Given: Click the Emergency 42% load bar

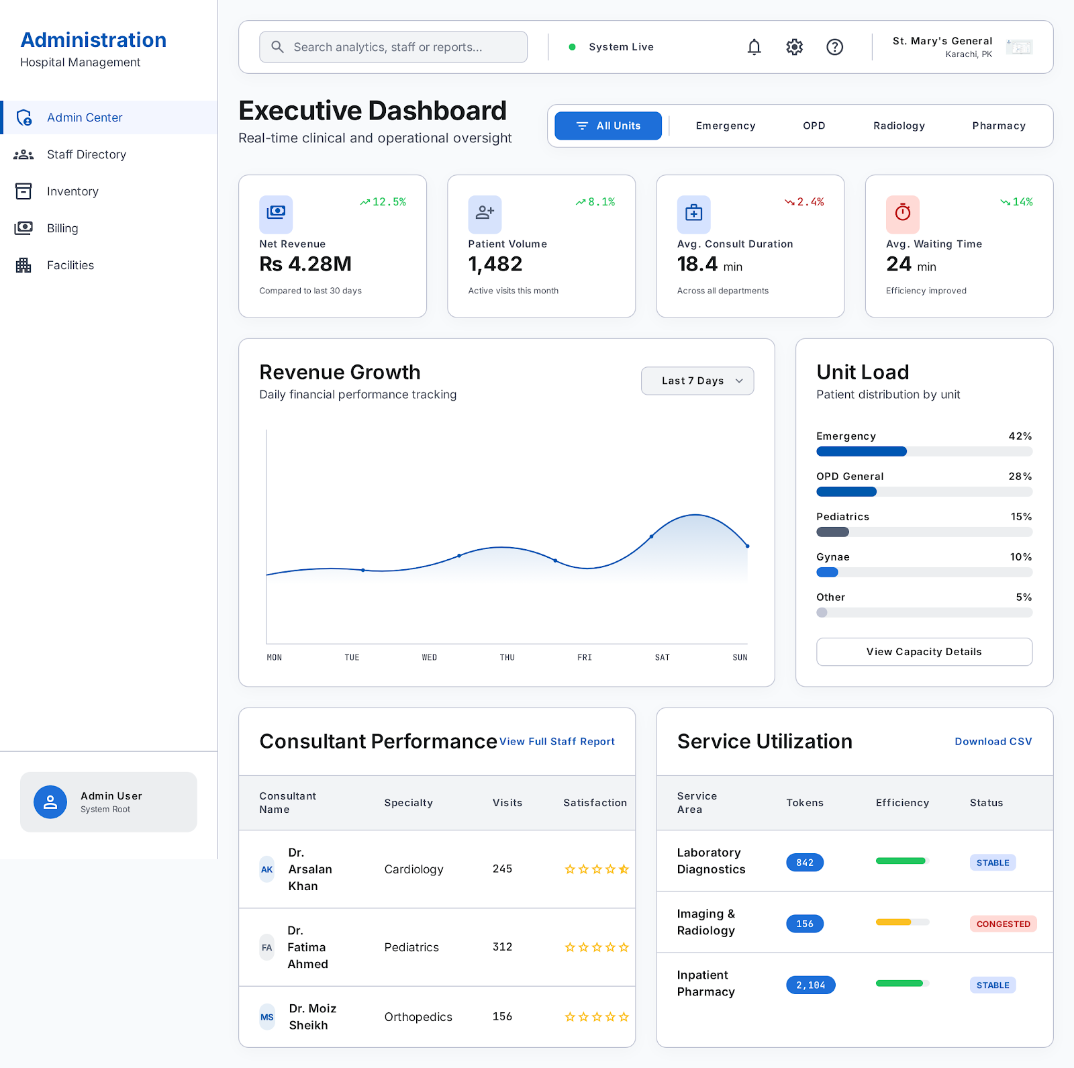Looking at the screenshot, I should 924,452.
